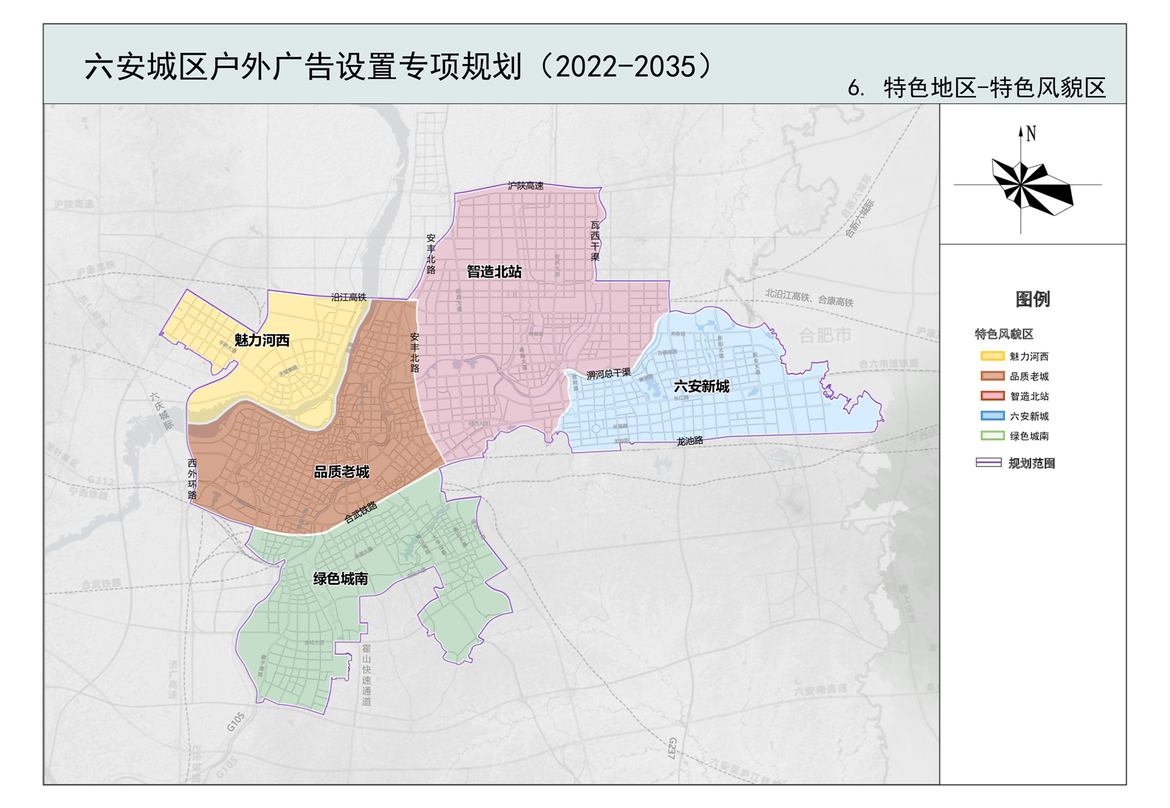
Task: Click the purple 规划范围 legend boundary symbol
Action: tap(988, 463)
